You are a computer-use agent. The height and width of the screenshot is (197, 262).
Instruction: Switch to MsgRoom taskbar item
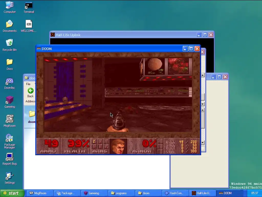[40, 193]
